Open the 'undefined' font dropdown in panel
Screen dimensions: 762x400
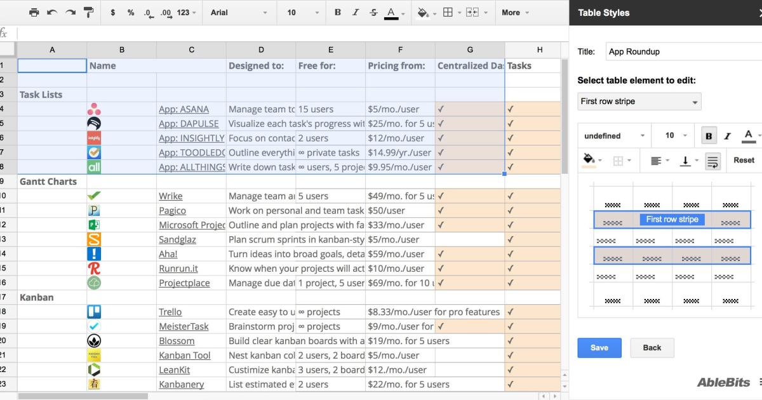coord(614,136)
